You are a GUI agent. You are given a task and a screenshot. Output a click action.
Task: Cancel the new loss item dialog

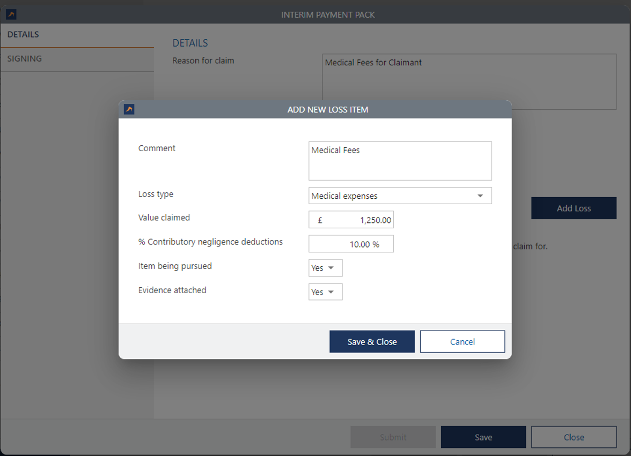tap(462, 342)
